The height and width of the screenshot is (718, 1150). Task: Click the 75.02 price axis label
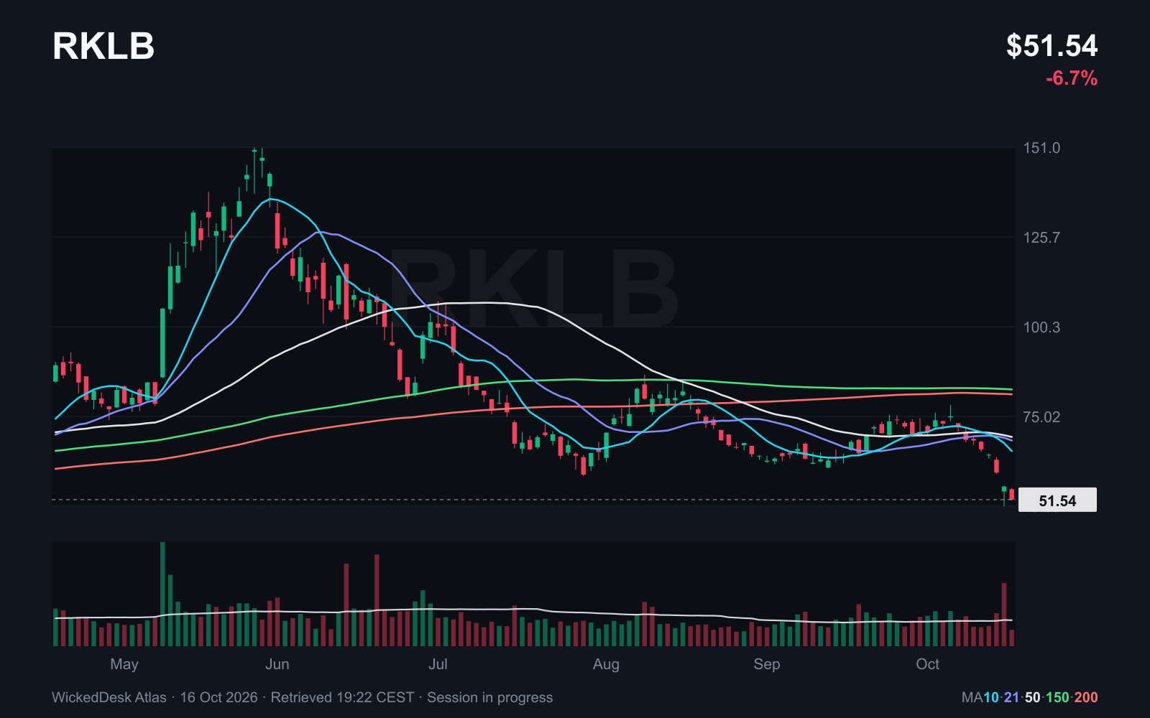(1041, 417)
